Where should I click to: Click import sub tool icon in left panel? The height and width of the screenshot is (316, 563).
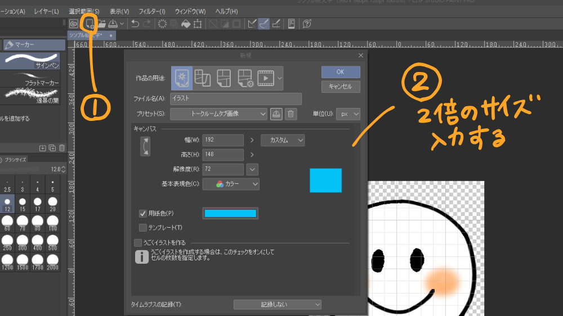click(43, 148)
